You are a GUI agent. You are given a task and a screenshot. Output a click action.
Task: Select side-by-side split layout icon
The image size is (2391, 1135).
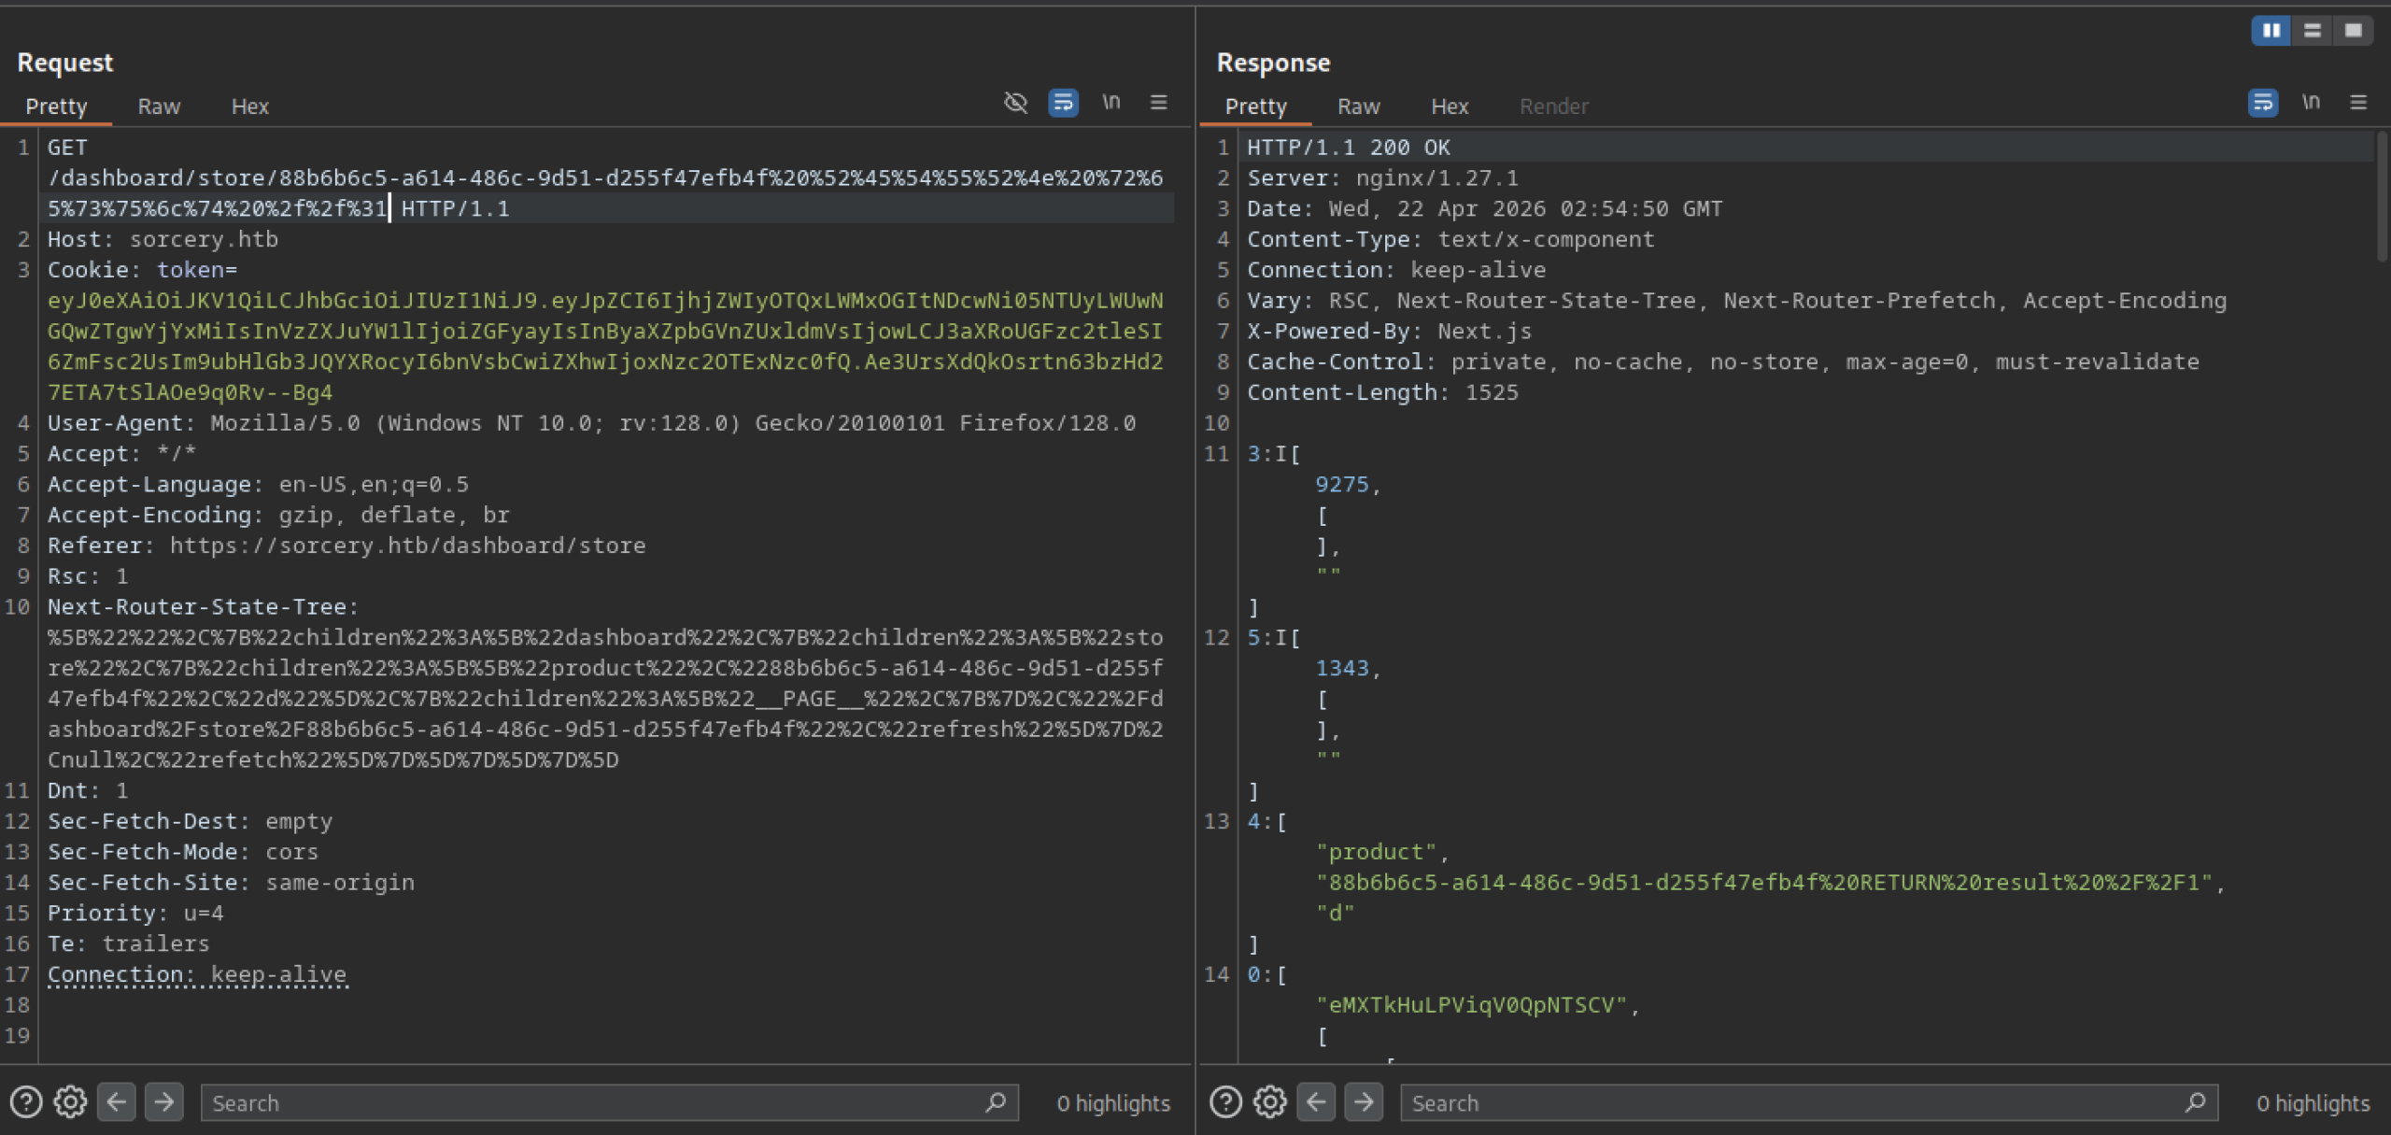coord(2271,31)
